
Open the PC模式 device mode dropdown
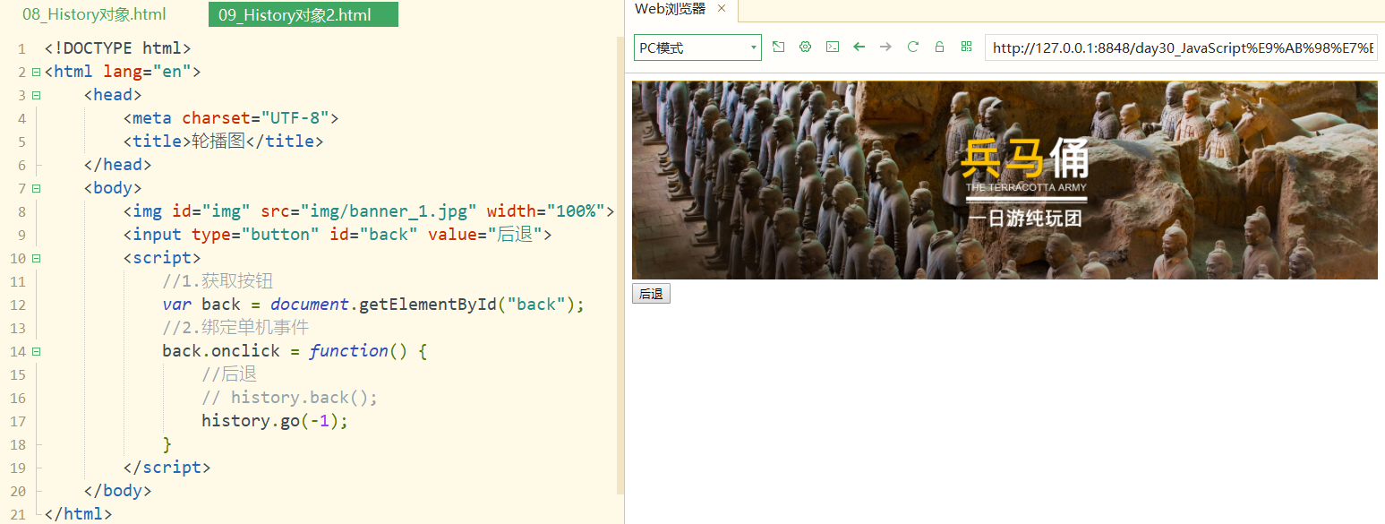(697, 47)
